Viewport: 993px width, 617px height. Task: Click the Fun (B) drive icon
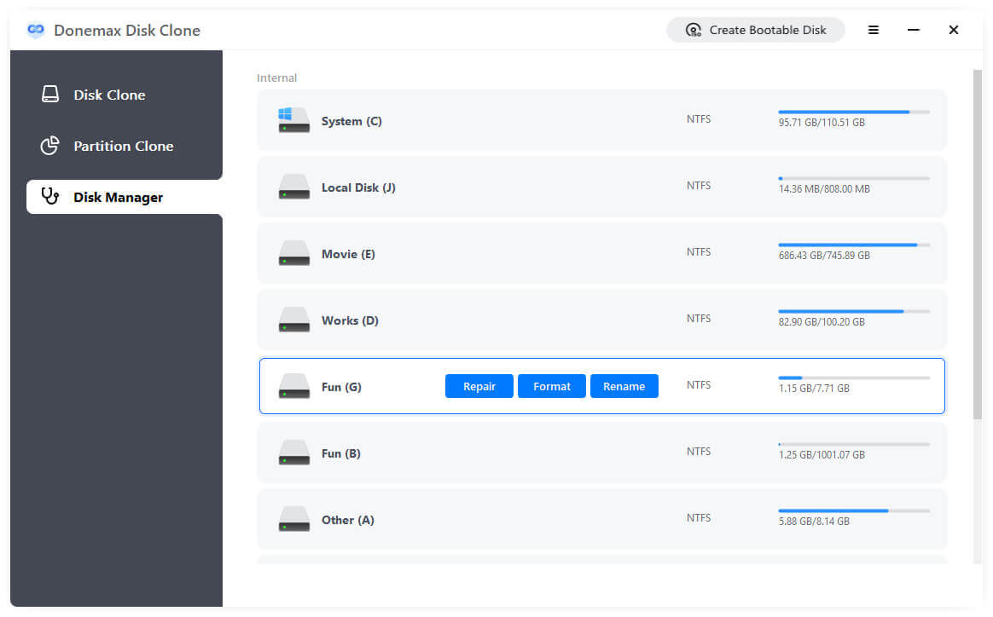[293, 453]
